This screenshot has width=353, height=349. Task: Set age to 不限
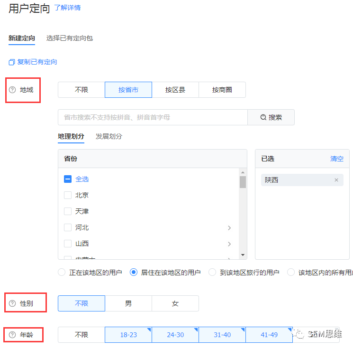point(81,335)
